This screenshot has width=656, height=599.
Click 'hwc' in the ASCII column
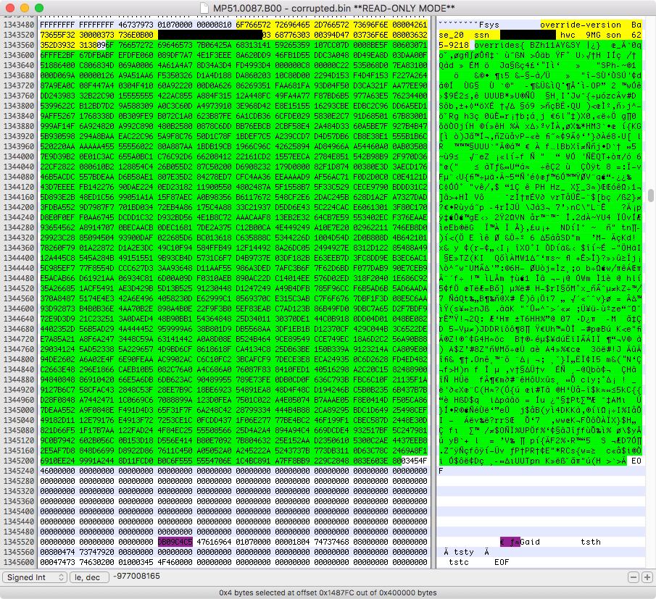[568, 35]
